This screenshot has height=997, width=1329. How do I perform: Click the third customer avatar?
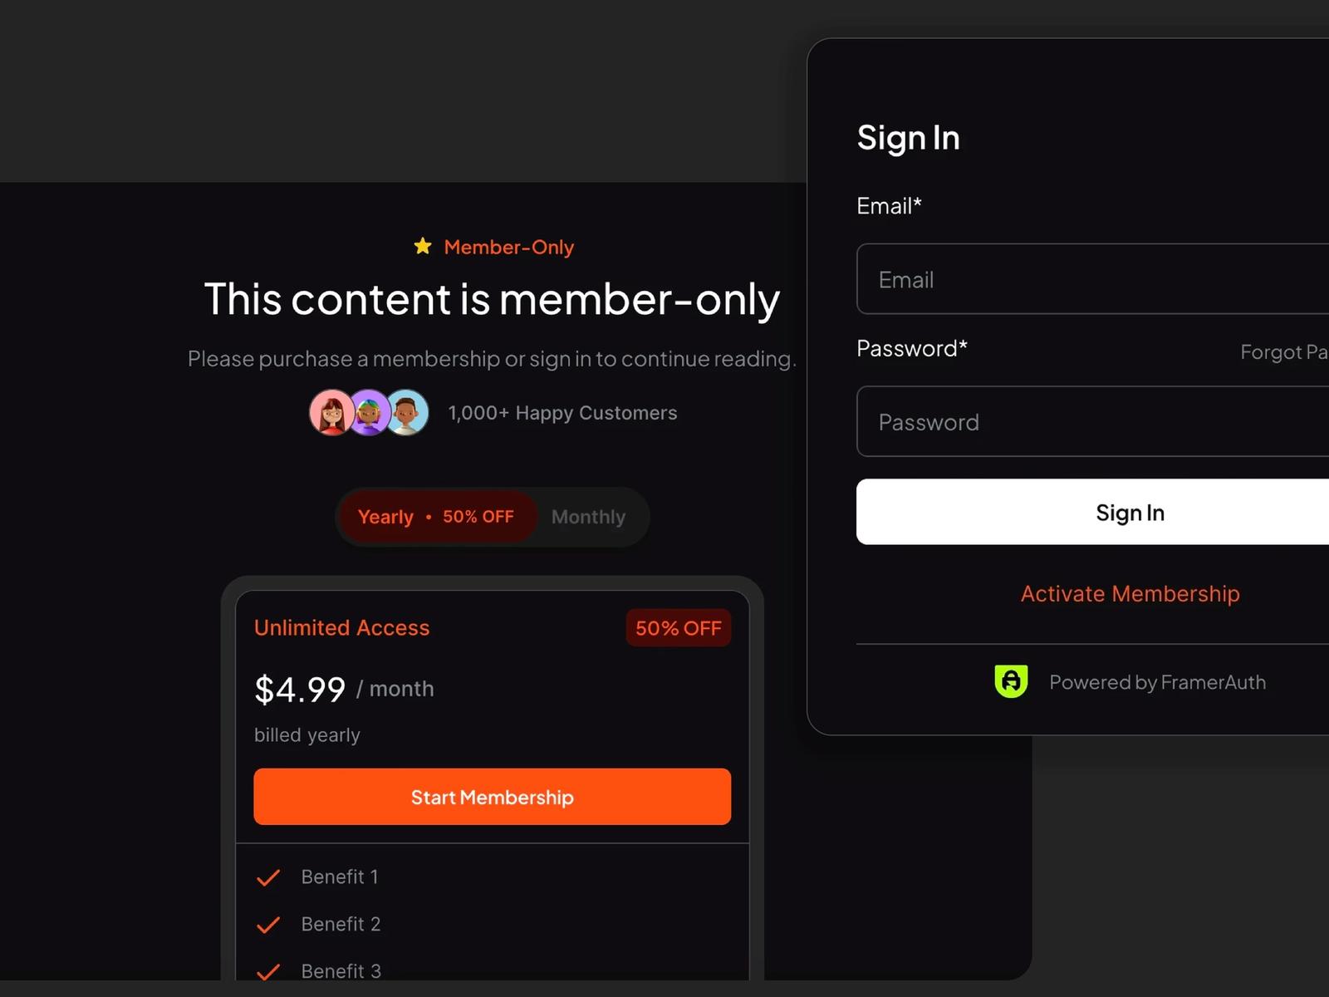tap(406, 412)
